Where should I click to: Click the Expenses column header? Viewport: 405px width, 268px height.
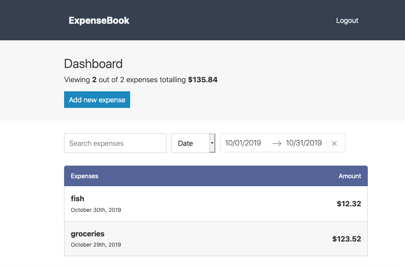85,176
